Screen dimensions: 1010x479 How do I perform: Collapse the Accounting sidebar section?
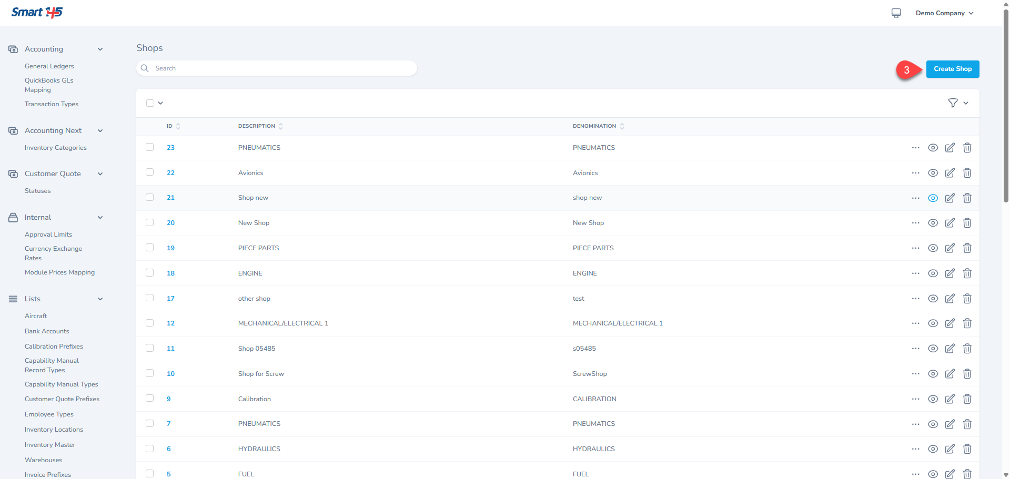pos(100,49)
